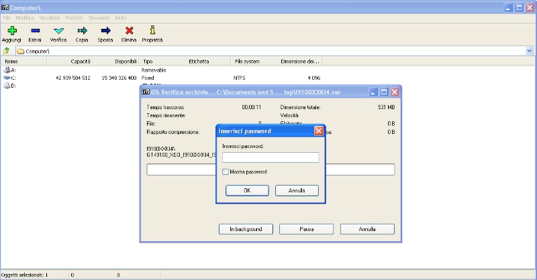Open the File menu
This screenshot has width=537, height=280.
coord(7,17)
